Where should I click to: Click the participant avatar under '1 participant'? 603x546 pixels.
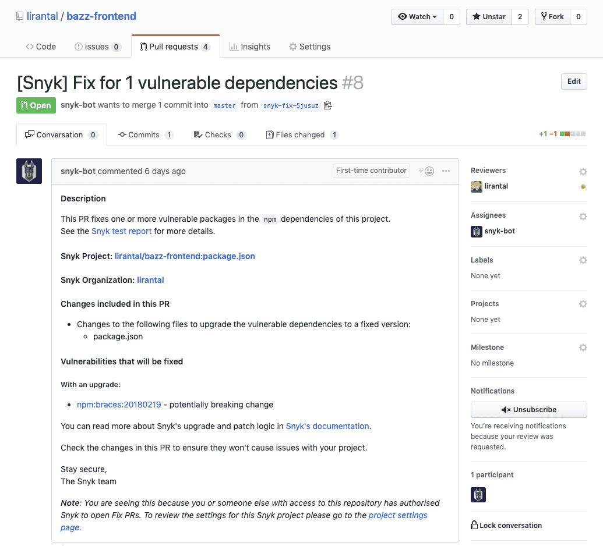(478, 495)
